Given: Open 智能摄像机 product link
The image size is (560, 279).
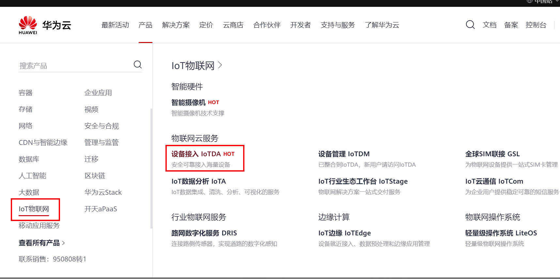Looking at the screenshot, I should [x=188, y=103].
